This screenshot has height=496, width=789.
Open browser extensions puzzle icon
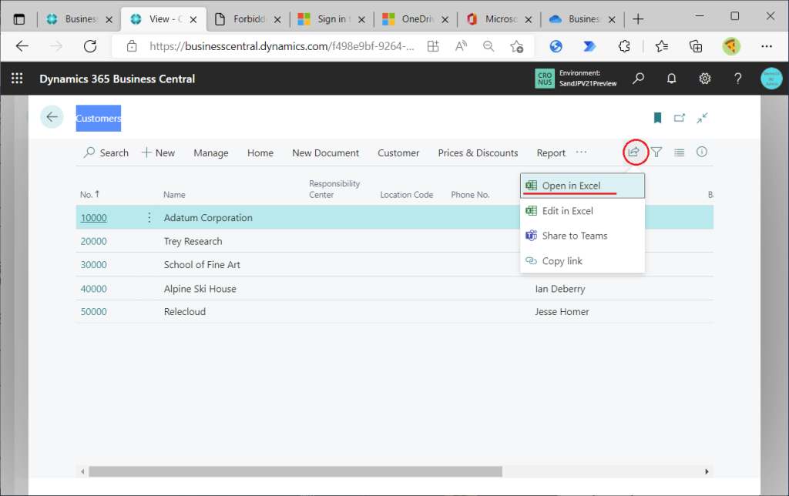pos(624,46)
